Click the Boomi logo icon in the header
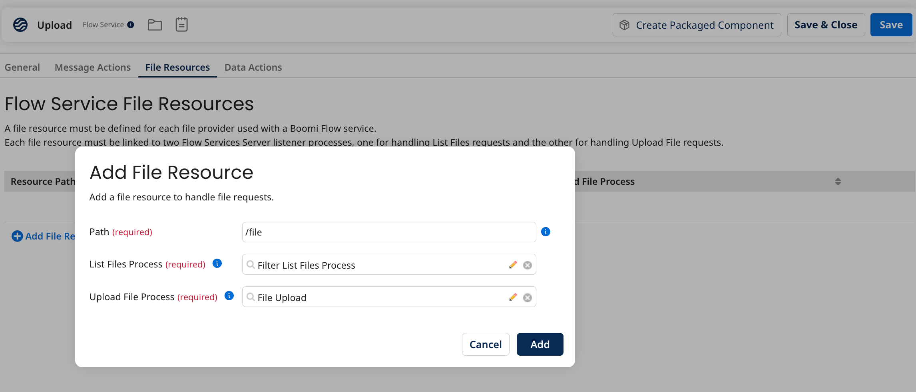This screenshot has width=916, height=392. [20, 24]
